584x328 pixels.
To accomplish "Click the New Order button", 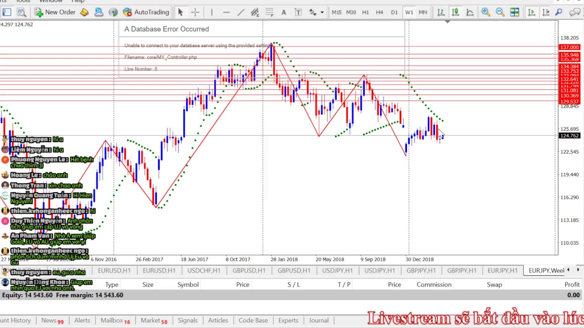I will click(55, 12).
